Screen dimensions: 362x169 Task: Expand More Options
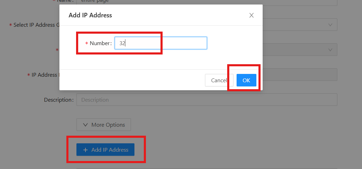pyautogui.click(x=104, y=125)
